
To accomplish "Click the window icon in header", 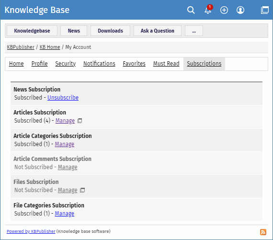I will 265,10.
